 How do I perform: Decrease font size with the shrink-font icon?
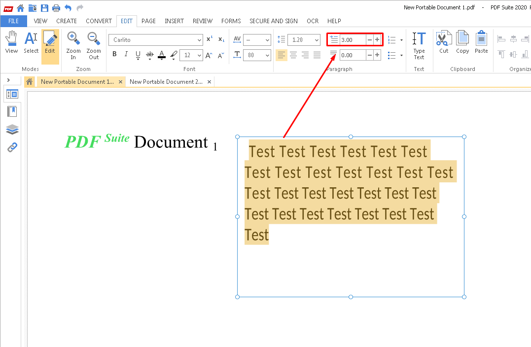coord(221,55)
